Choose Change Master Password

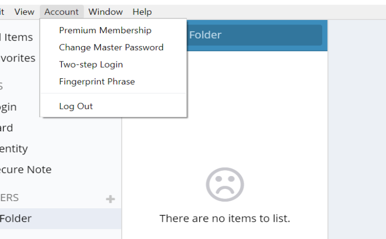(111, 47)
